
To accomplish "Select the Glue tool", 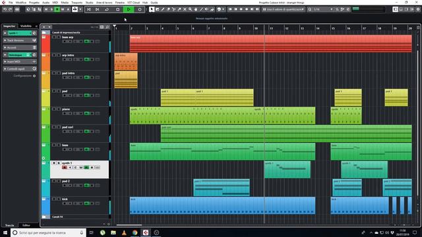I will coord(179,9).
